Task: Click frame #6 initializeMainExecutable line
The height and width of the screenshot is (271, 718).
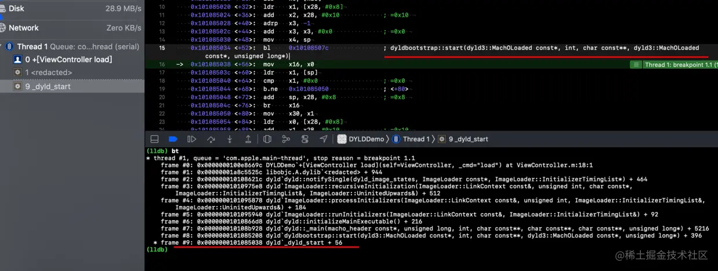Action: tap(291, 221)
